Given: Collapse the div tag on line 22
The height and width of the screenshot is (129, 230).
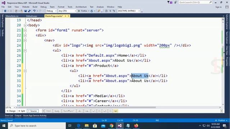Looking at the screenshot, I should pyautogui.click(x=25, y=35).
